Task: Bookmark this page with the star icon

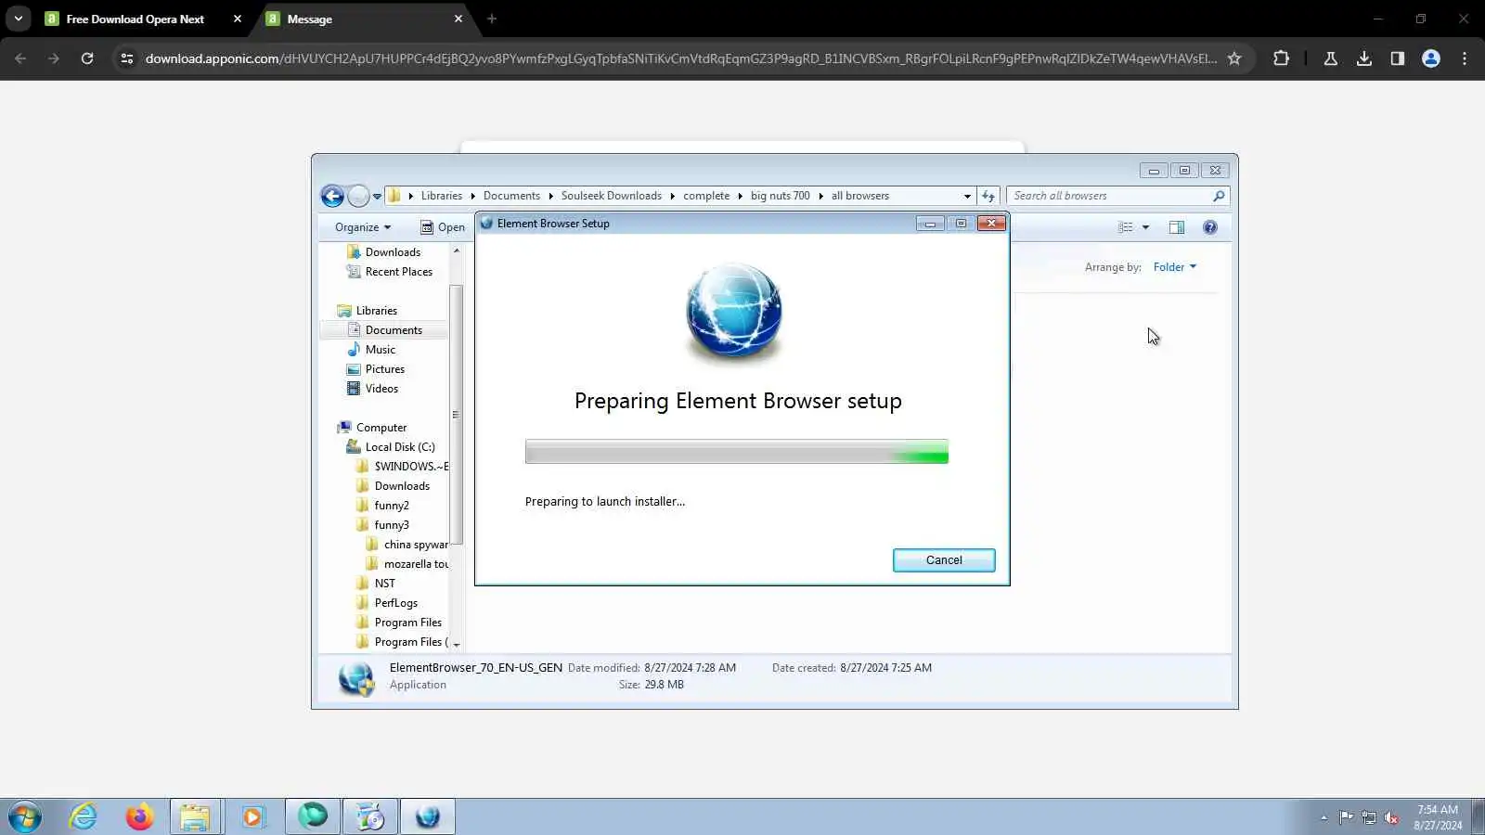Action: (x=1234, y=58)
